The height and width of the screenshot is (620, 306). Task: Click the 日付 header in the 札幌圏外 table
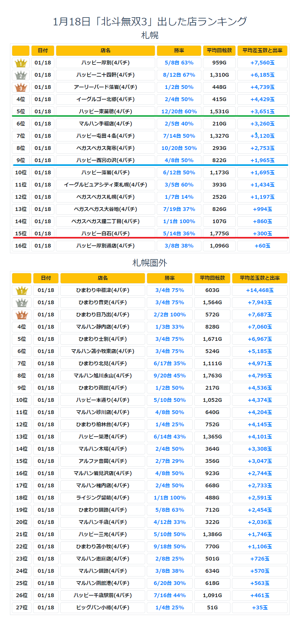tap(46, 278)
